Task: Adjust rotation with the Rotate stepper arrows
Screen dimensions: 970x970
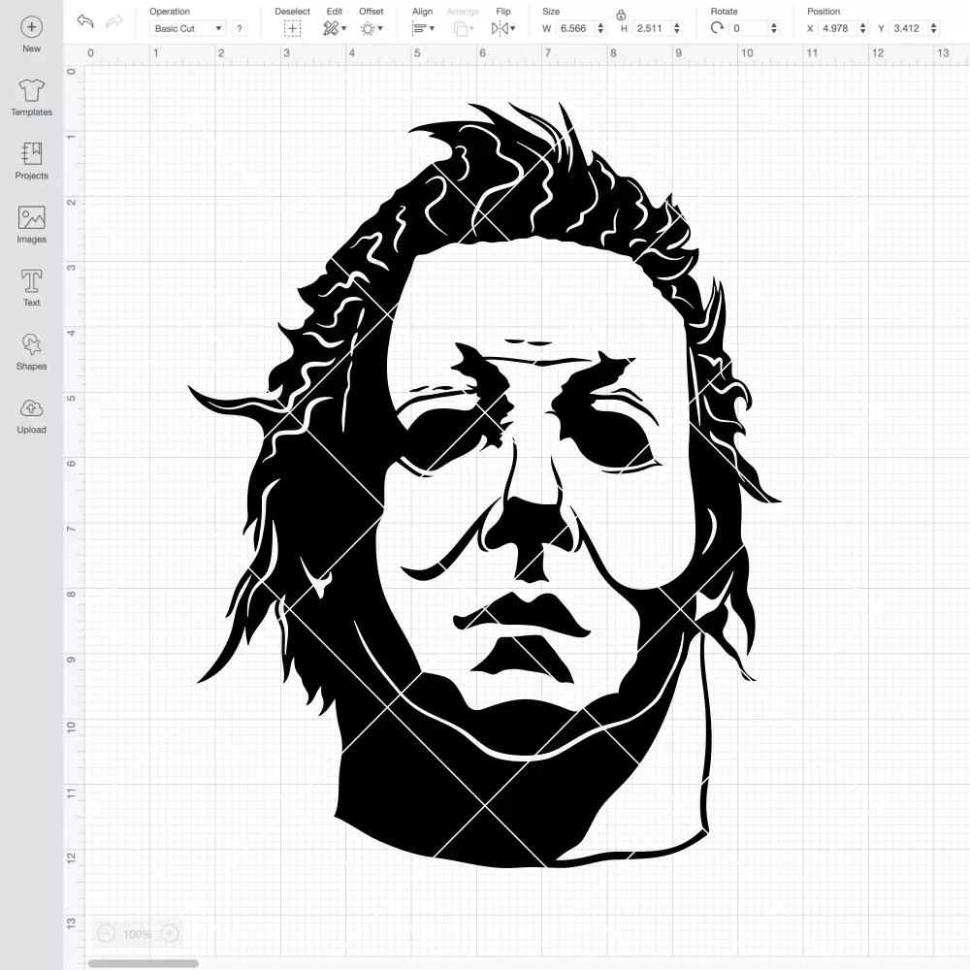Action: click(x=774, y=28)
